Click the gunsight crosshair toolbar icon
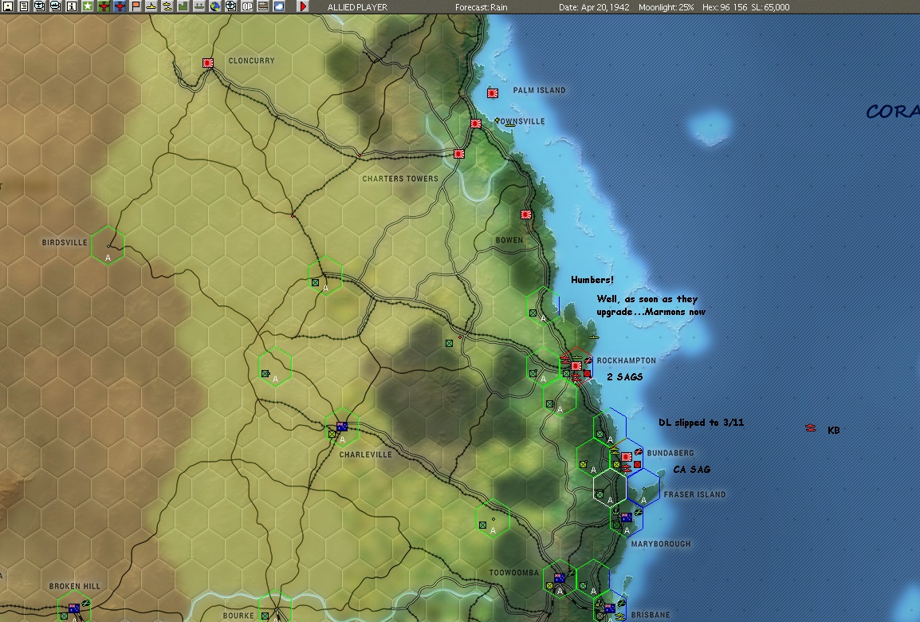The height and width of the screenshot is (622, 920). (x=230, y=6)
